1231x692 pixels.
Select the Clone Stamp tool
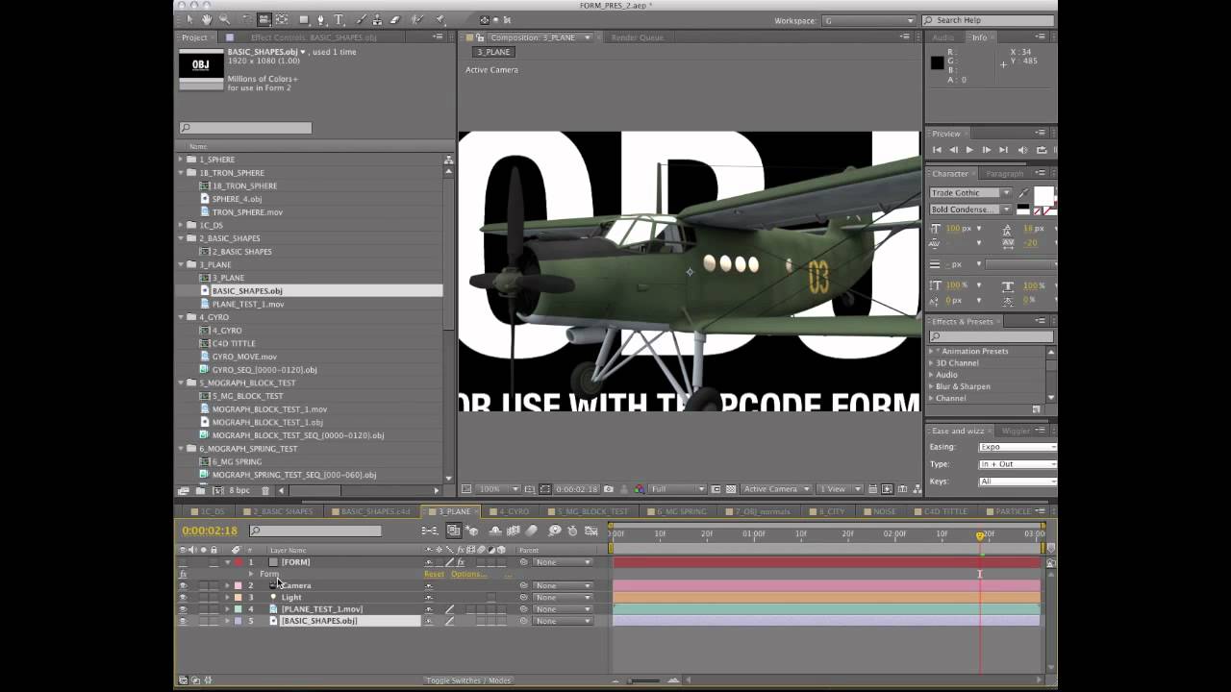click(x=377, y=19)
